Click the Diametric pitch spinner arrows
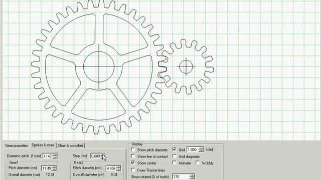Image resolution: width=321 pixels, height=180 pixels. tap(55, 156)
